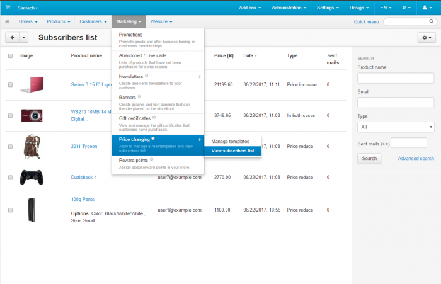The width and height of the screenshot is (441, 284).
Task: Expand the Settings menu
Action: [328, 8]
